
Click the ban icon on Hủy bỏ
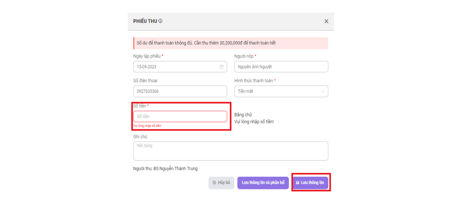(x=214, y=183)
